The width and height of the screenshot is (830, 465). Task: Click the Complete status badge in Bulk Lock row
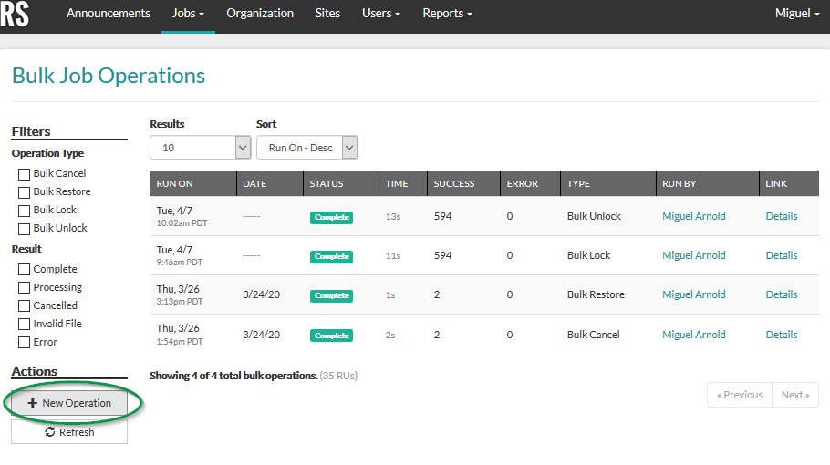(331, 256)
